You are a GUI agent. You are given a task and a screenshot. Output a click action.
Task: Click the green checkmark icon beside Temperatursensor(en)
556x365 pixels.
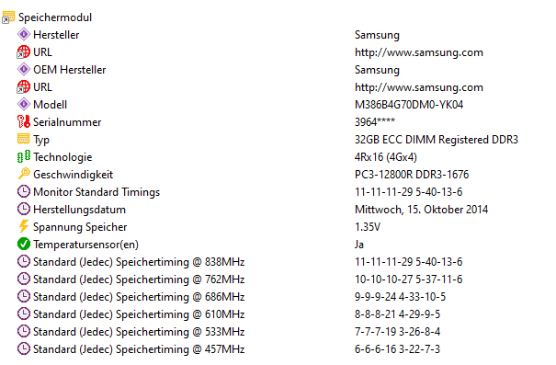click(24, 244)
